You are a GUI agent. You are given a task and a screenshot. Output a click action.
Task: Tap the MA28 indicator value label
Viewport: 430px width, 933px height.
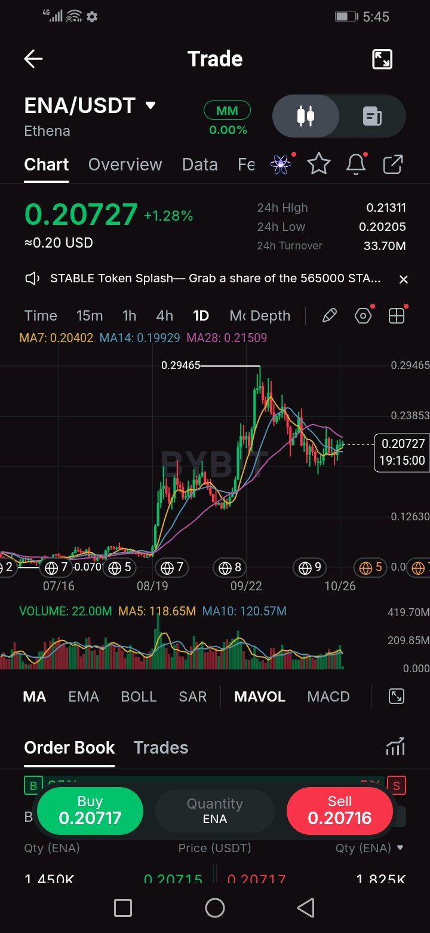point(227,338)
